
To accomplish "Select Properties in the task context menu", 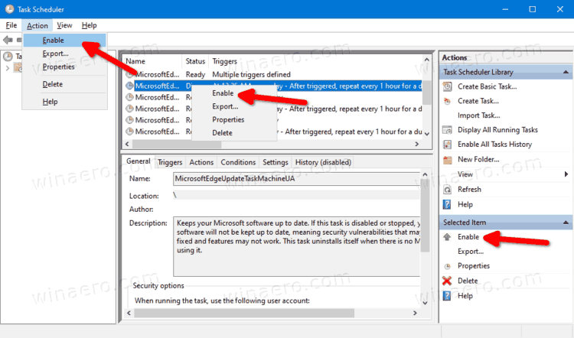I will pyautogui.click(x=234, y=119).
